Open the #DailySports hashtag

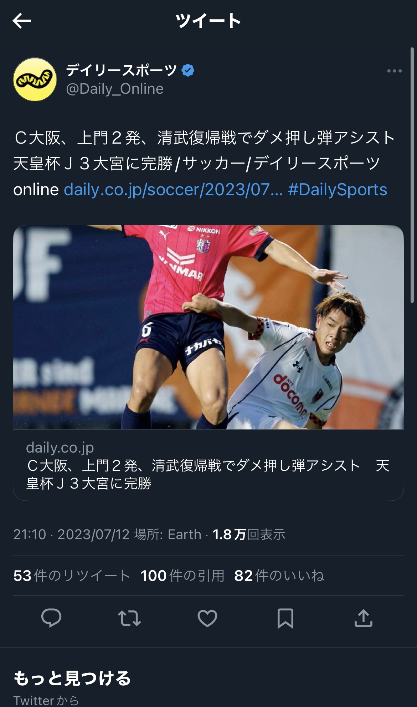coord(338,190)
